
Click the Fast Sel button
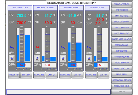pyautogui.click(x=122, y=92)
